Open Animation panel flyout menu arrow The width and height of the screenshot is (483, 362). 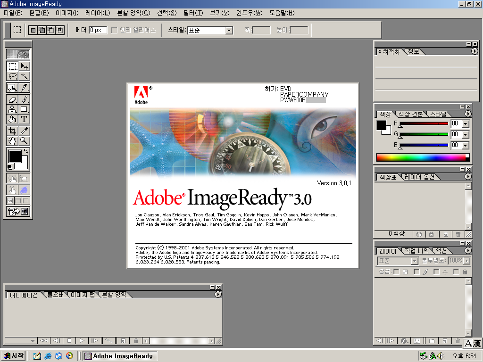click(x=218, y=295)
